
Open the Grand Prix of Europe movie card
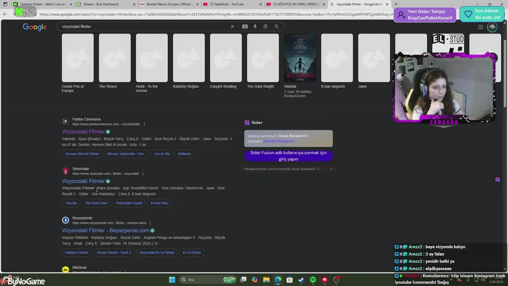(78, 63)
